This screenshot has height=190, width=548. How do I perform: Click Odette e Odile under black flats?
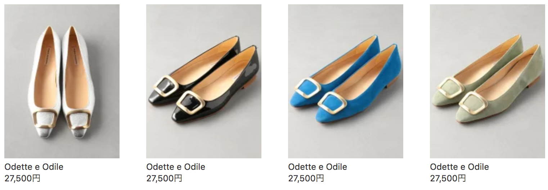click(176, 167)
